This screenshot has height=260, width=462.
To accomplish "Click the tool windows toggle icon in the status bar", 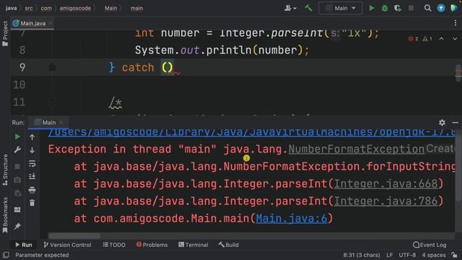I will click(x=6, y=255).
